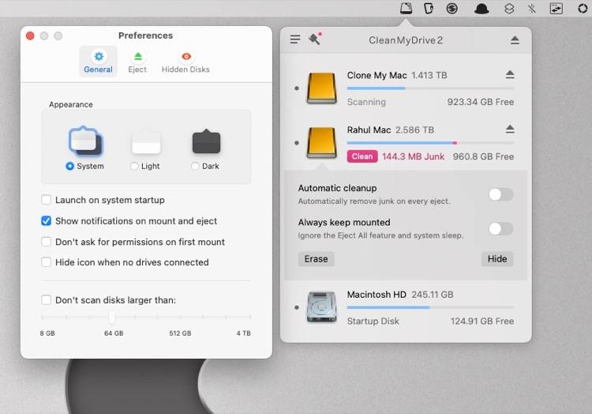Click the stacked-box icon in the menu bar
The width and height of the screenshot is (592, 414).
click(x=509, y=9)
